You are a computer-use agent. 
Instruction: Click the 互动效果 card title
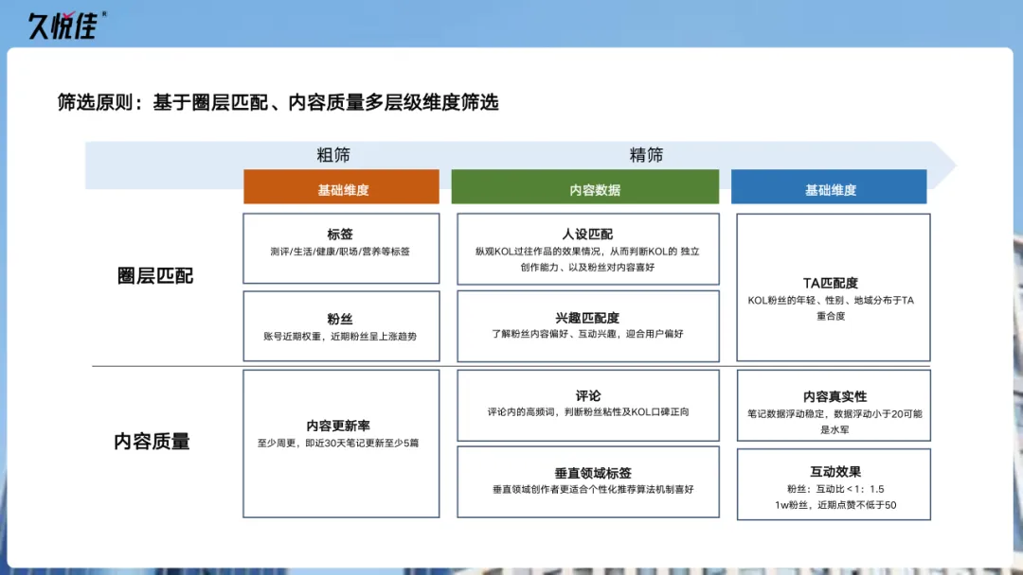835,472
